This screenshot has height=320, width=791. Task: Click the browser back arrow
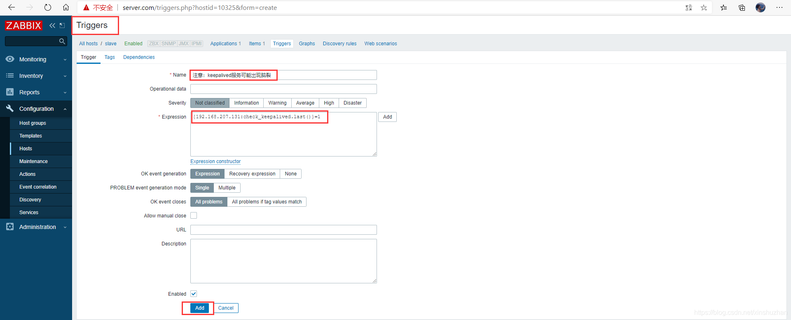(x=12, y=7)
